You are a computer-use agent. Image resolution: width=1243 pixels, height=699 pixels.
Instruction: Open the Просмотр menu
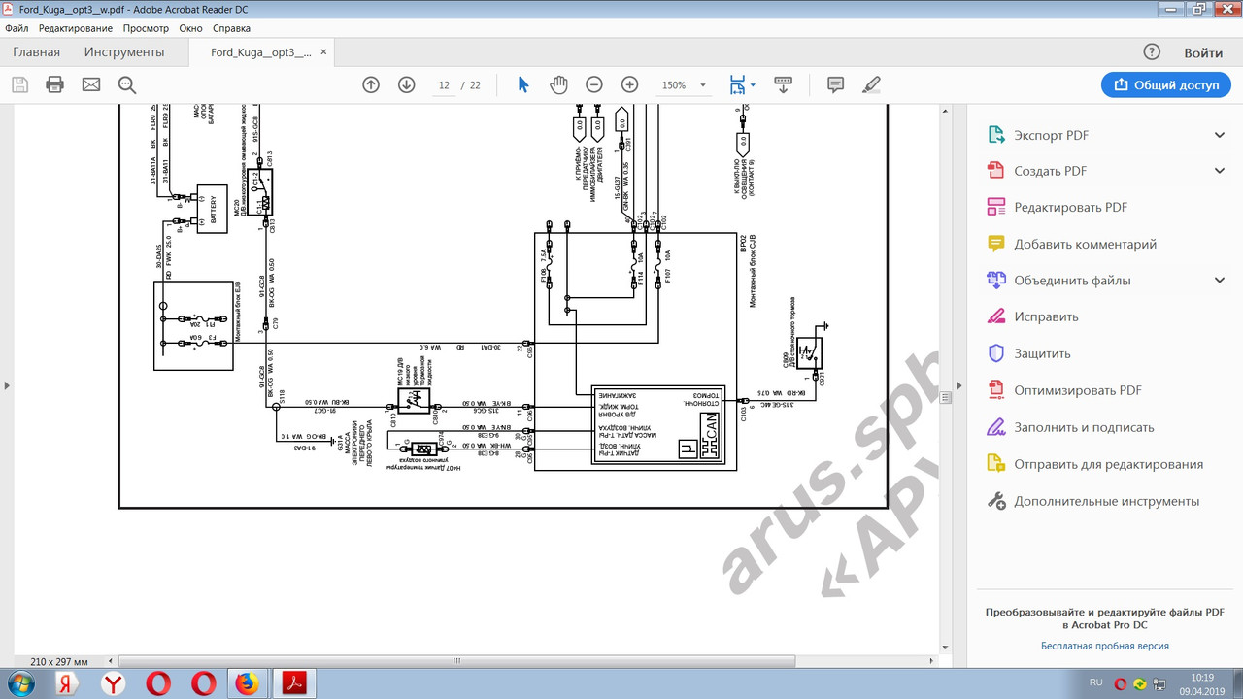147,28
